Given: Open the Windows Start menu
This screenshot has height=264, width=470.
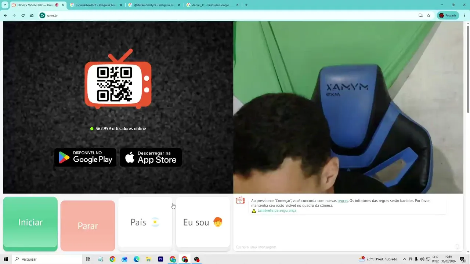Looking at the screenshot, I should tap(6, 259).
